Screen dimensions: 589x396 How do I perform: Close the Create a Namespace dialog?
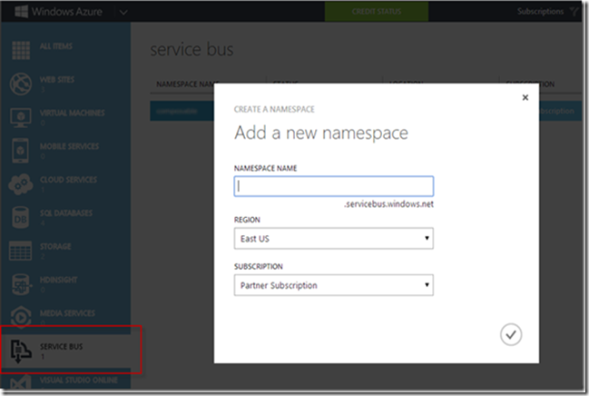[x=525, y=97]
